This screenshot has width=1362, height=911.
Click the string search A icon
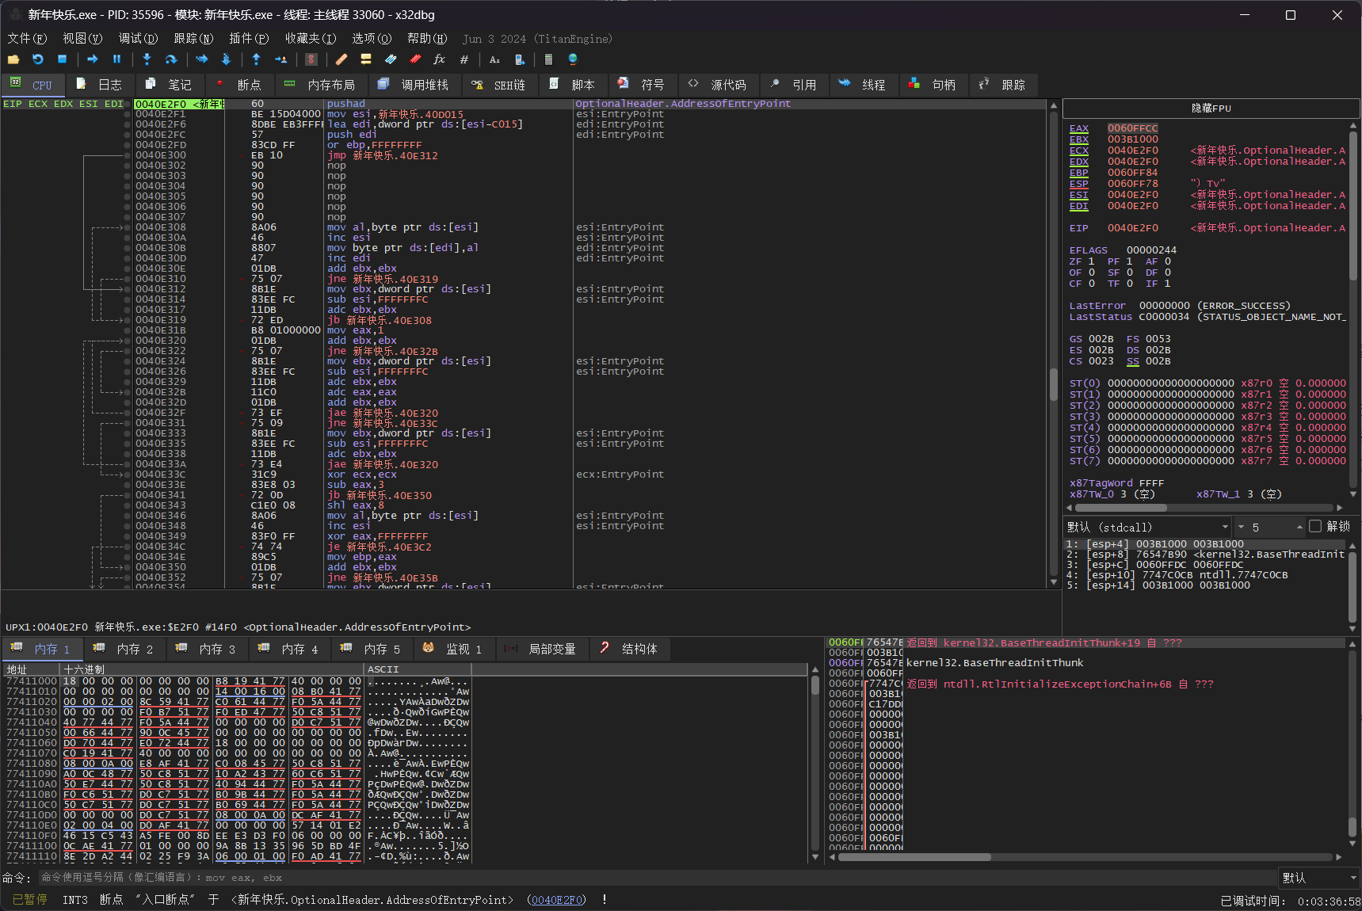(x=494, y=59)
